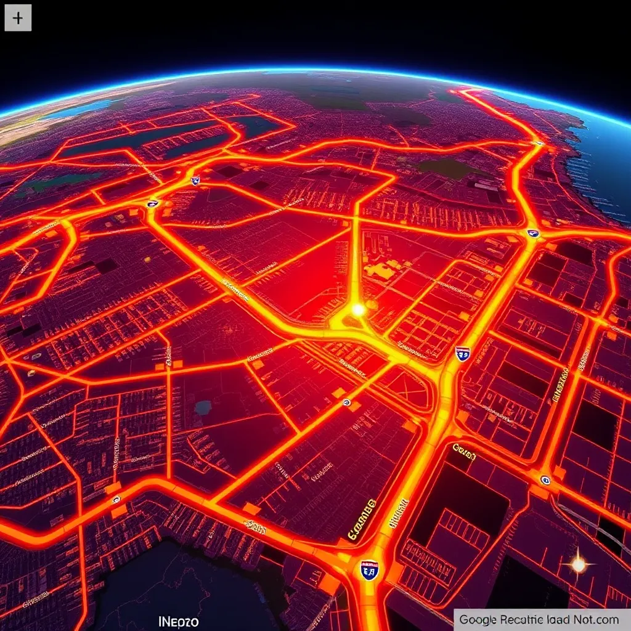Click the bright glowing marker at the central interchange

pos(357,309)
